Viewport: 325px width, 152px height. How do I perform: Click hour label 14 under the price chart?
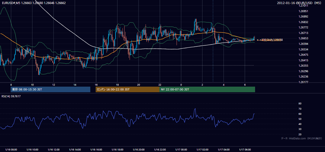point(75,85)
